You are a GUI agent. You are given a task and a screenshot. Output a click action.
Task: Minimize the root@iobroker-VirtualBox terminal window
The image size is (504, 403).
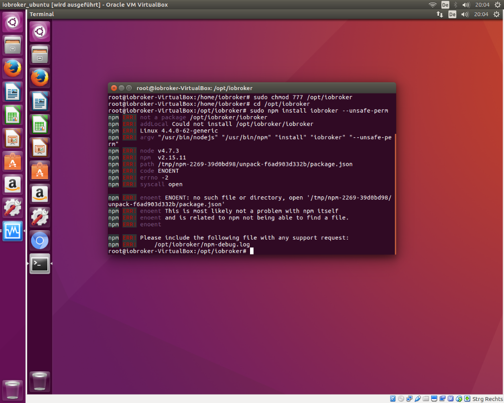[122, 88]
